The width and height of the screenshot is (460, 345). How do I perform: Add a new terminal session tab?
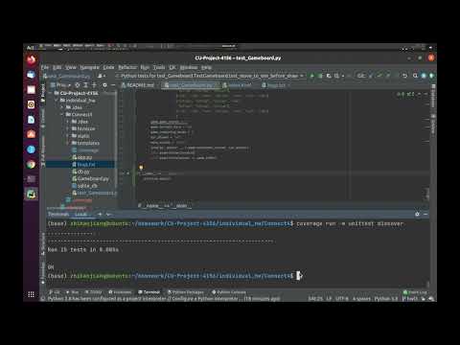coord(100,214)
